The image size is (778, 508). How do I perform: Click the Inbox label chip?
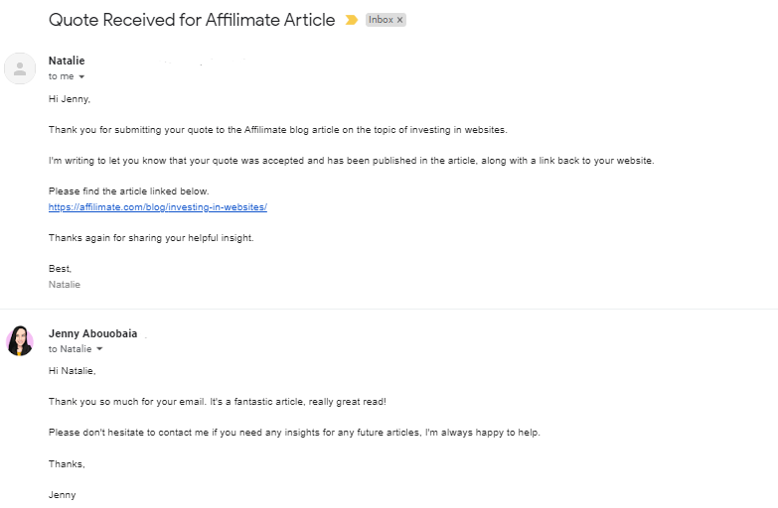click(x=380, y=20)
